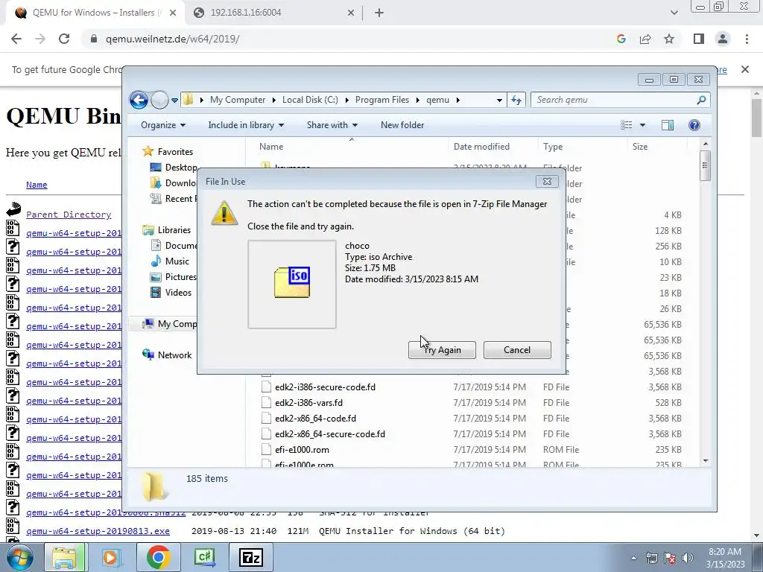Click My Computer breadcrumb segment

pyautogui.click(x=238, y=100)
